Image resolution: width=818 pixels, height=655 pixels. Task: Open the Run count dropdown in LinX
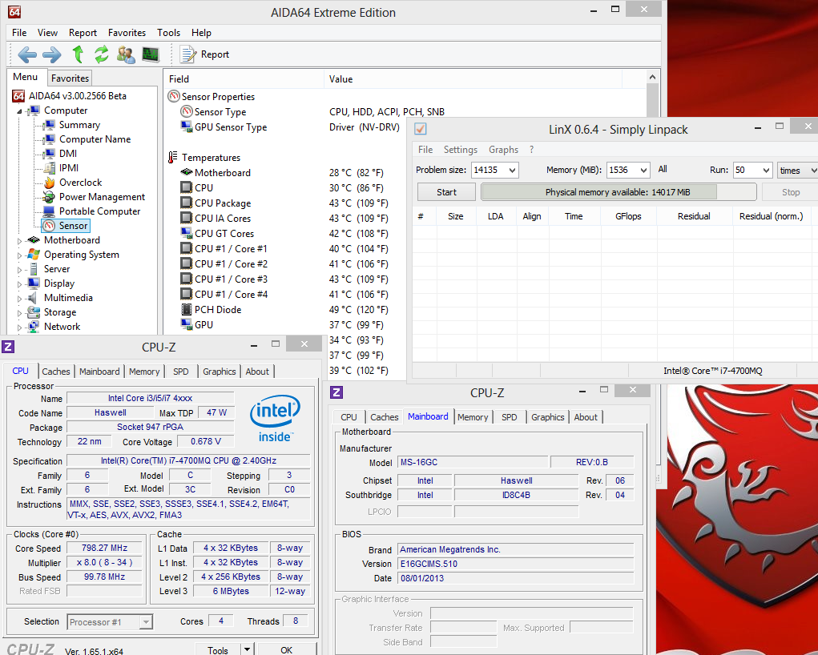(x=764, y=171)
